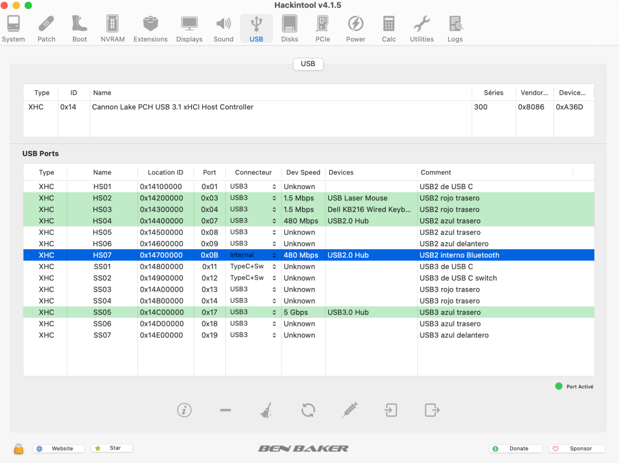Open connector dropdown for HS06
The image size is (619, 463).
(253, 244)
